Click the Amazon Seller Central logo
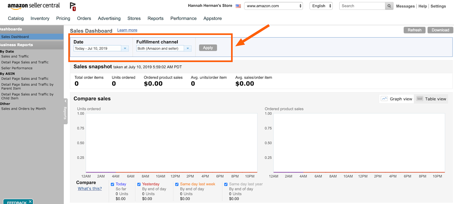This screenshot has height=204, width=454. pos(34,6)
